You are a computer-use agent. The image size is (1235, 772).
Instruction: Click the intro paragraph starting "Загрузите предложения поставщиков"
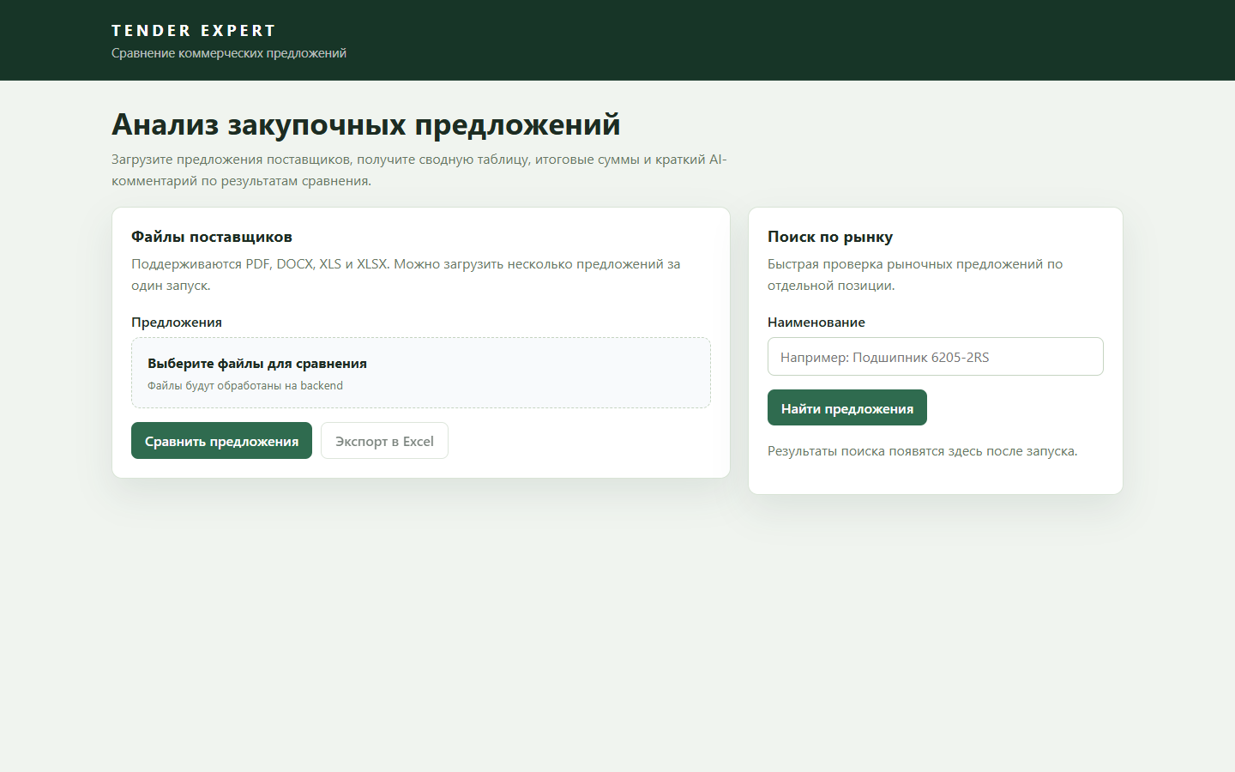pyautogui.click(x=419, y=170)
